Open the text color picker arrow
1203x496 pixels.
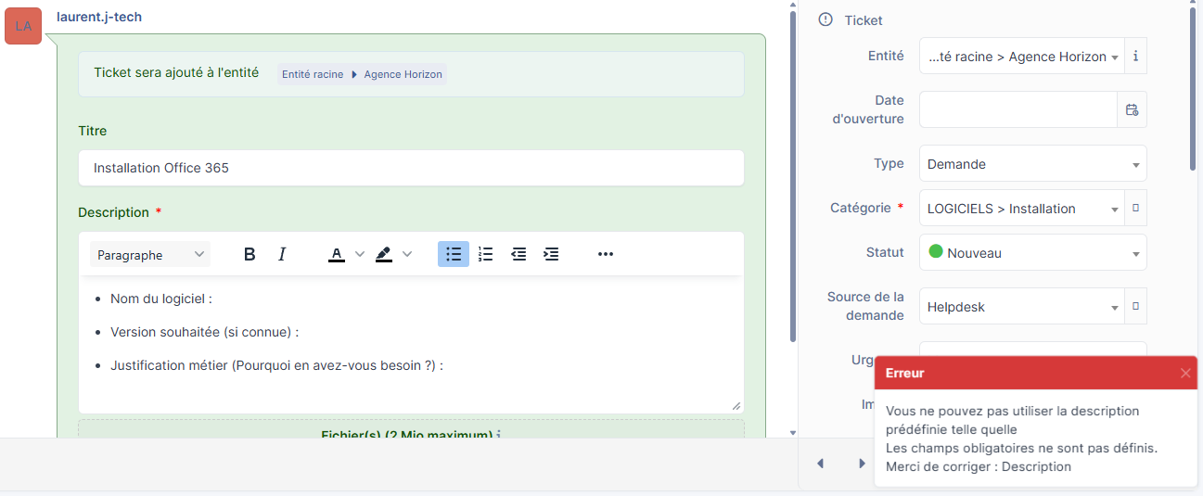[360, 254]
